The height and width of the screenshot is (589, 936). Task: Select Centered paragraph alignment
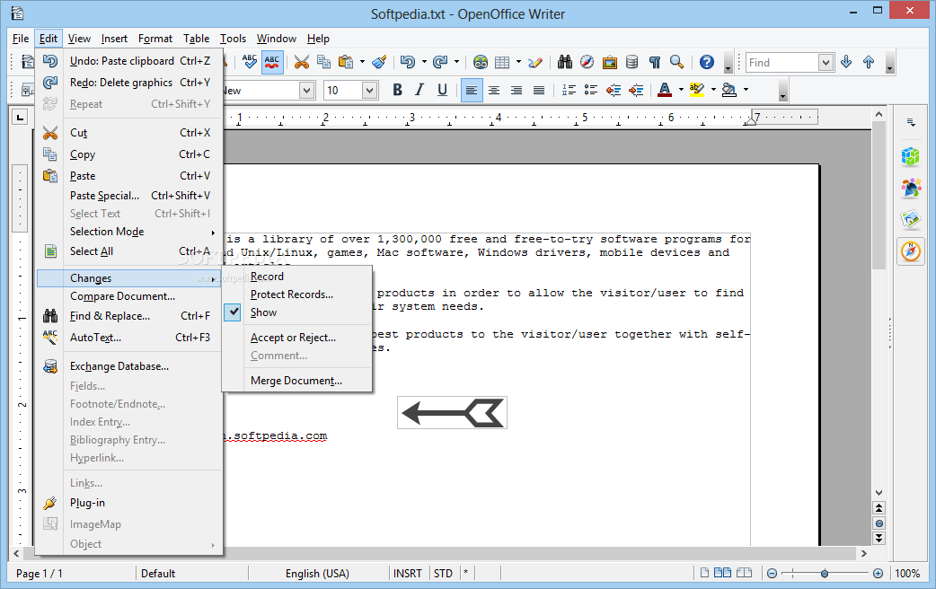click(494, 90)
